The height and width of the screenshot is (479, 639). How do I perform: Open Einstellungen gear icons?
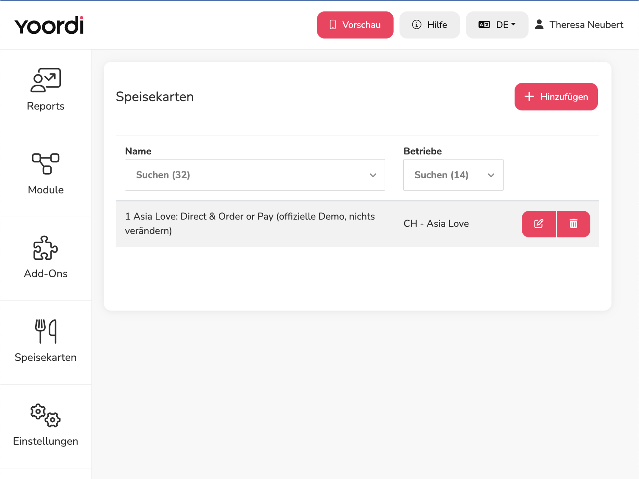point(46,415)
